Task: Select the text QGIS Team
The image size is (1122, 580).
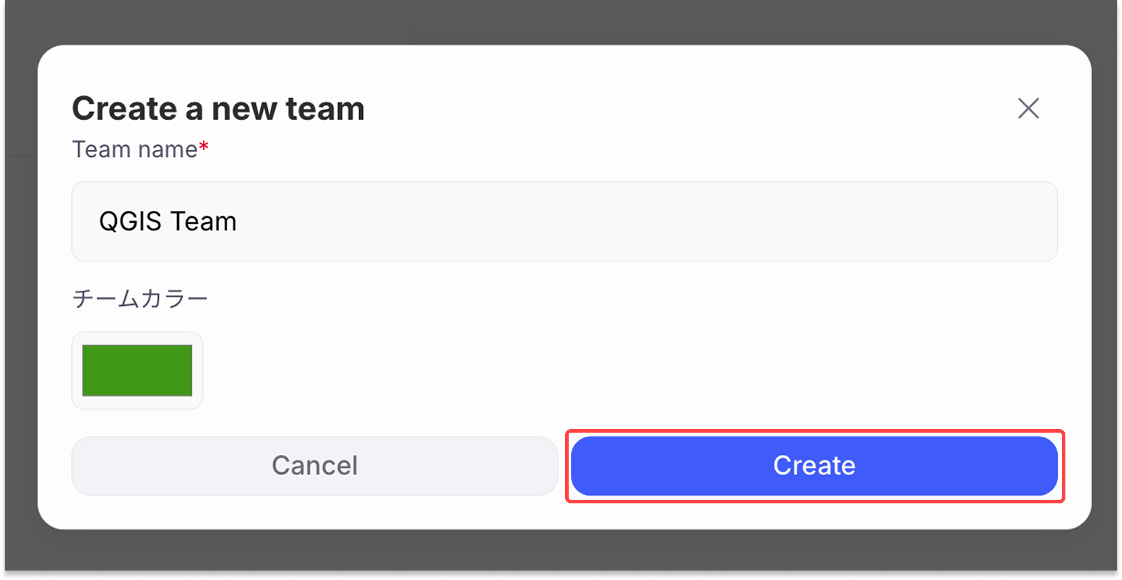Action: pyautogui.click(x=169, y=222)
